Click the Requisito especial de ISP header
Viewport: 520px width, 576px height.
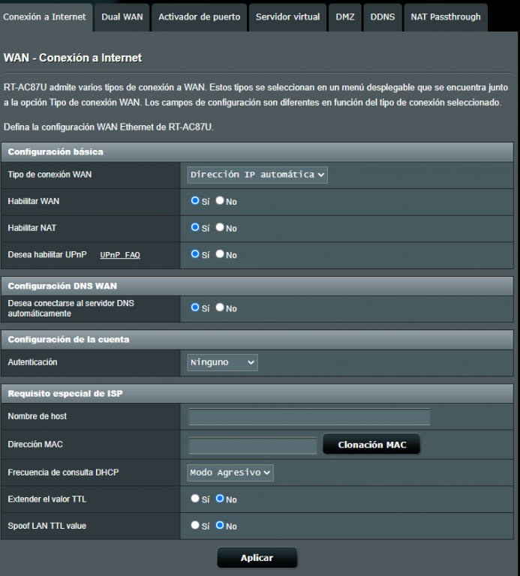[257, 394]
